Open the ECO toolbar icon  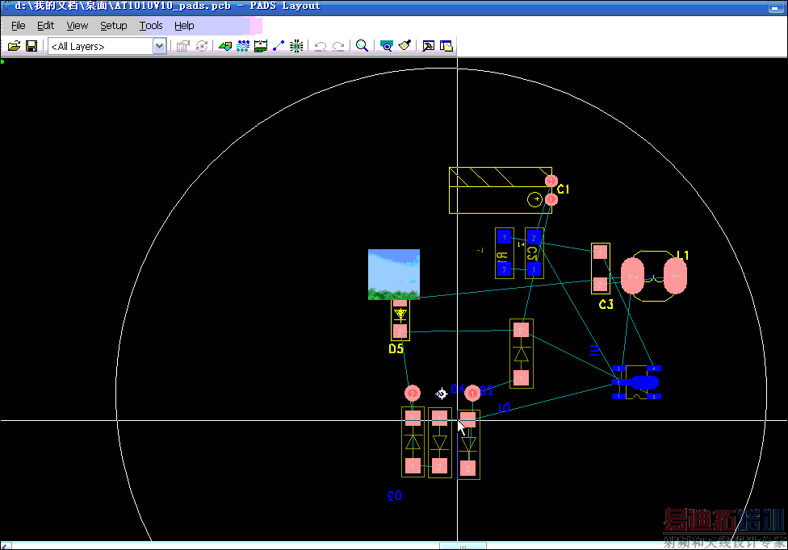coord(279,46)
